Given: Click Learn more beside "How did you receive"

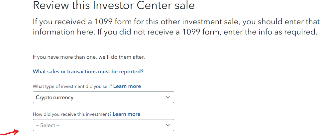Looking at the screenshot, I should [126, 114].
